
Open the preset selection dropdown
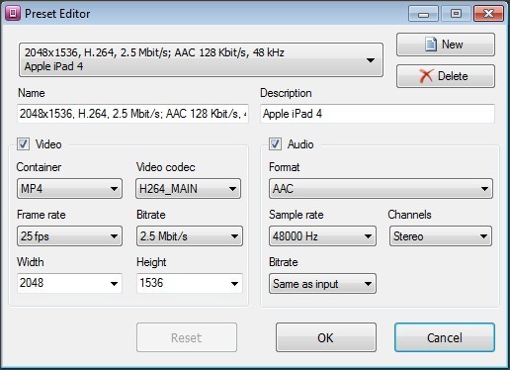tap(201, 59)
